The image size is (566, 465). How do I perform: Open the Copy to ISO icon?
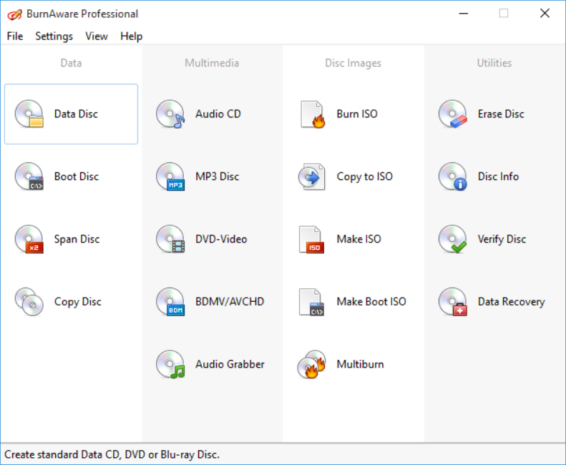(x=312, y=177)
